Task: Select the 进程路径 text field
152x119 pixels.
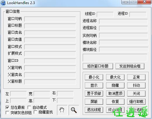Action: [x=123, y=28]
